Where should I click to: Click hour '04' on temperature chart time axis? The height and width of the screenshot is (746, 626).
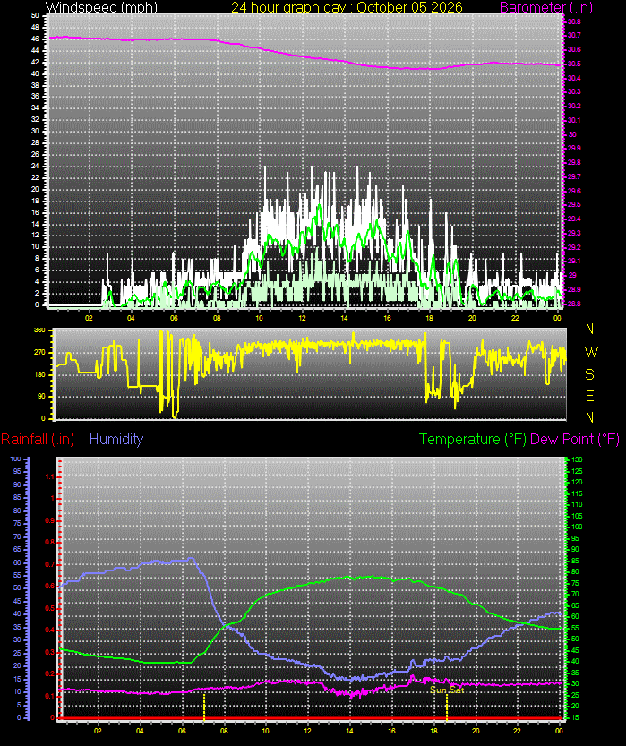[140, 731]
